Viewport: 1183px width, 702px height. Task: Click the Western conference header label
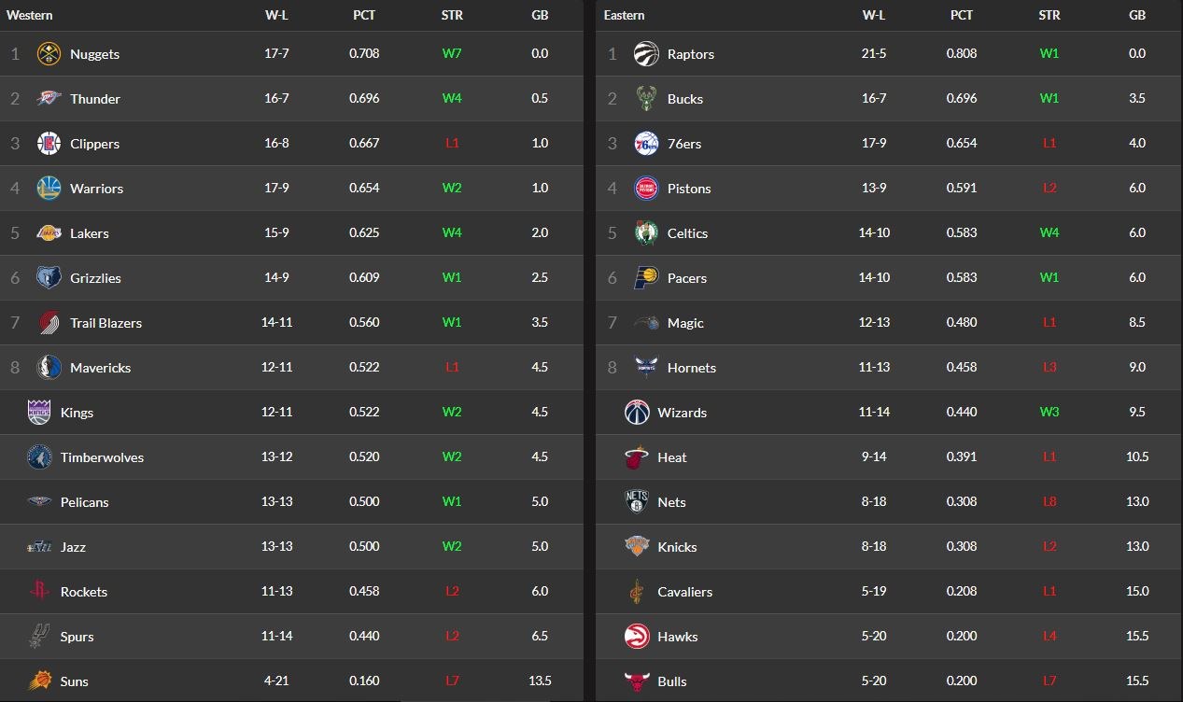[30, 15]
